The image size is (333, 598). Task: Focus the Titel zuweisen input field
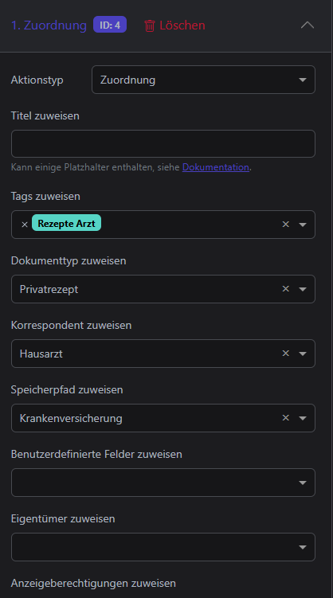[163, 144]
